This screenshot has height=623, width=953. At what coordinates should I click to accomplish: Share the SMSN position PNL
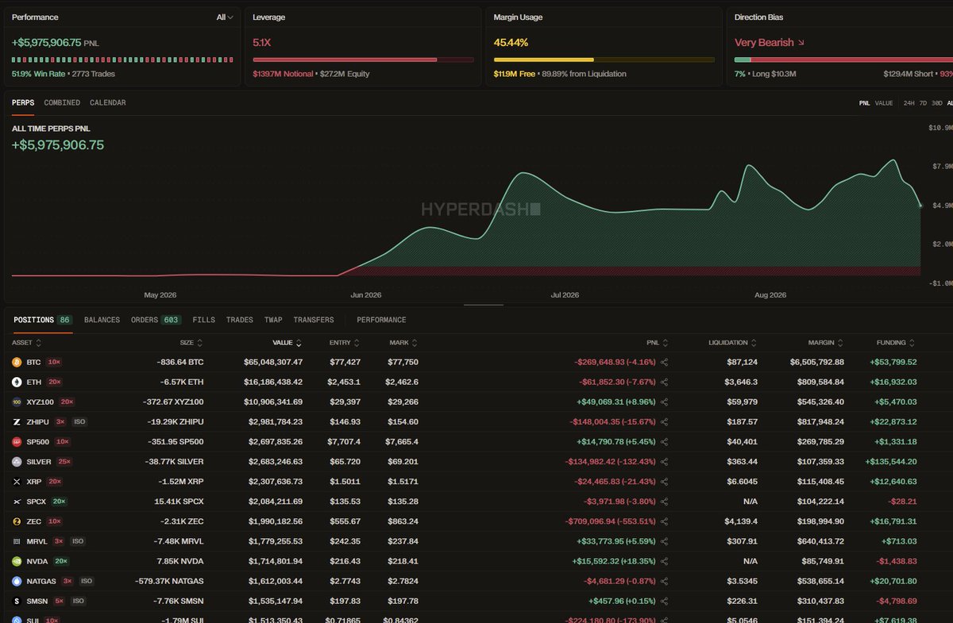click(664, 601)
